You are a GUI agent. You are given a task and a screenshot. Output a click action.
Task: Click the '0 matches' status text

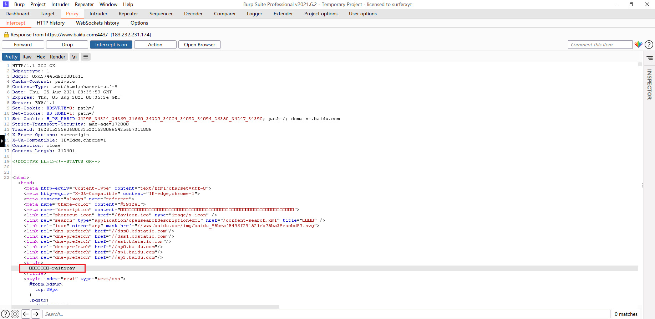point(626,314)
